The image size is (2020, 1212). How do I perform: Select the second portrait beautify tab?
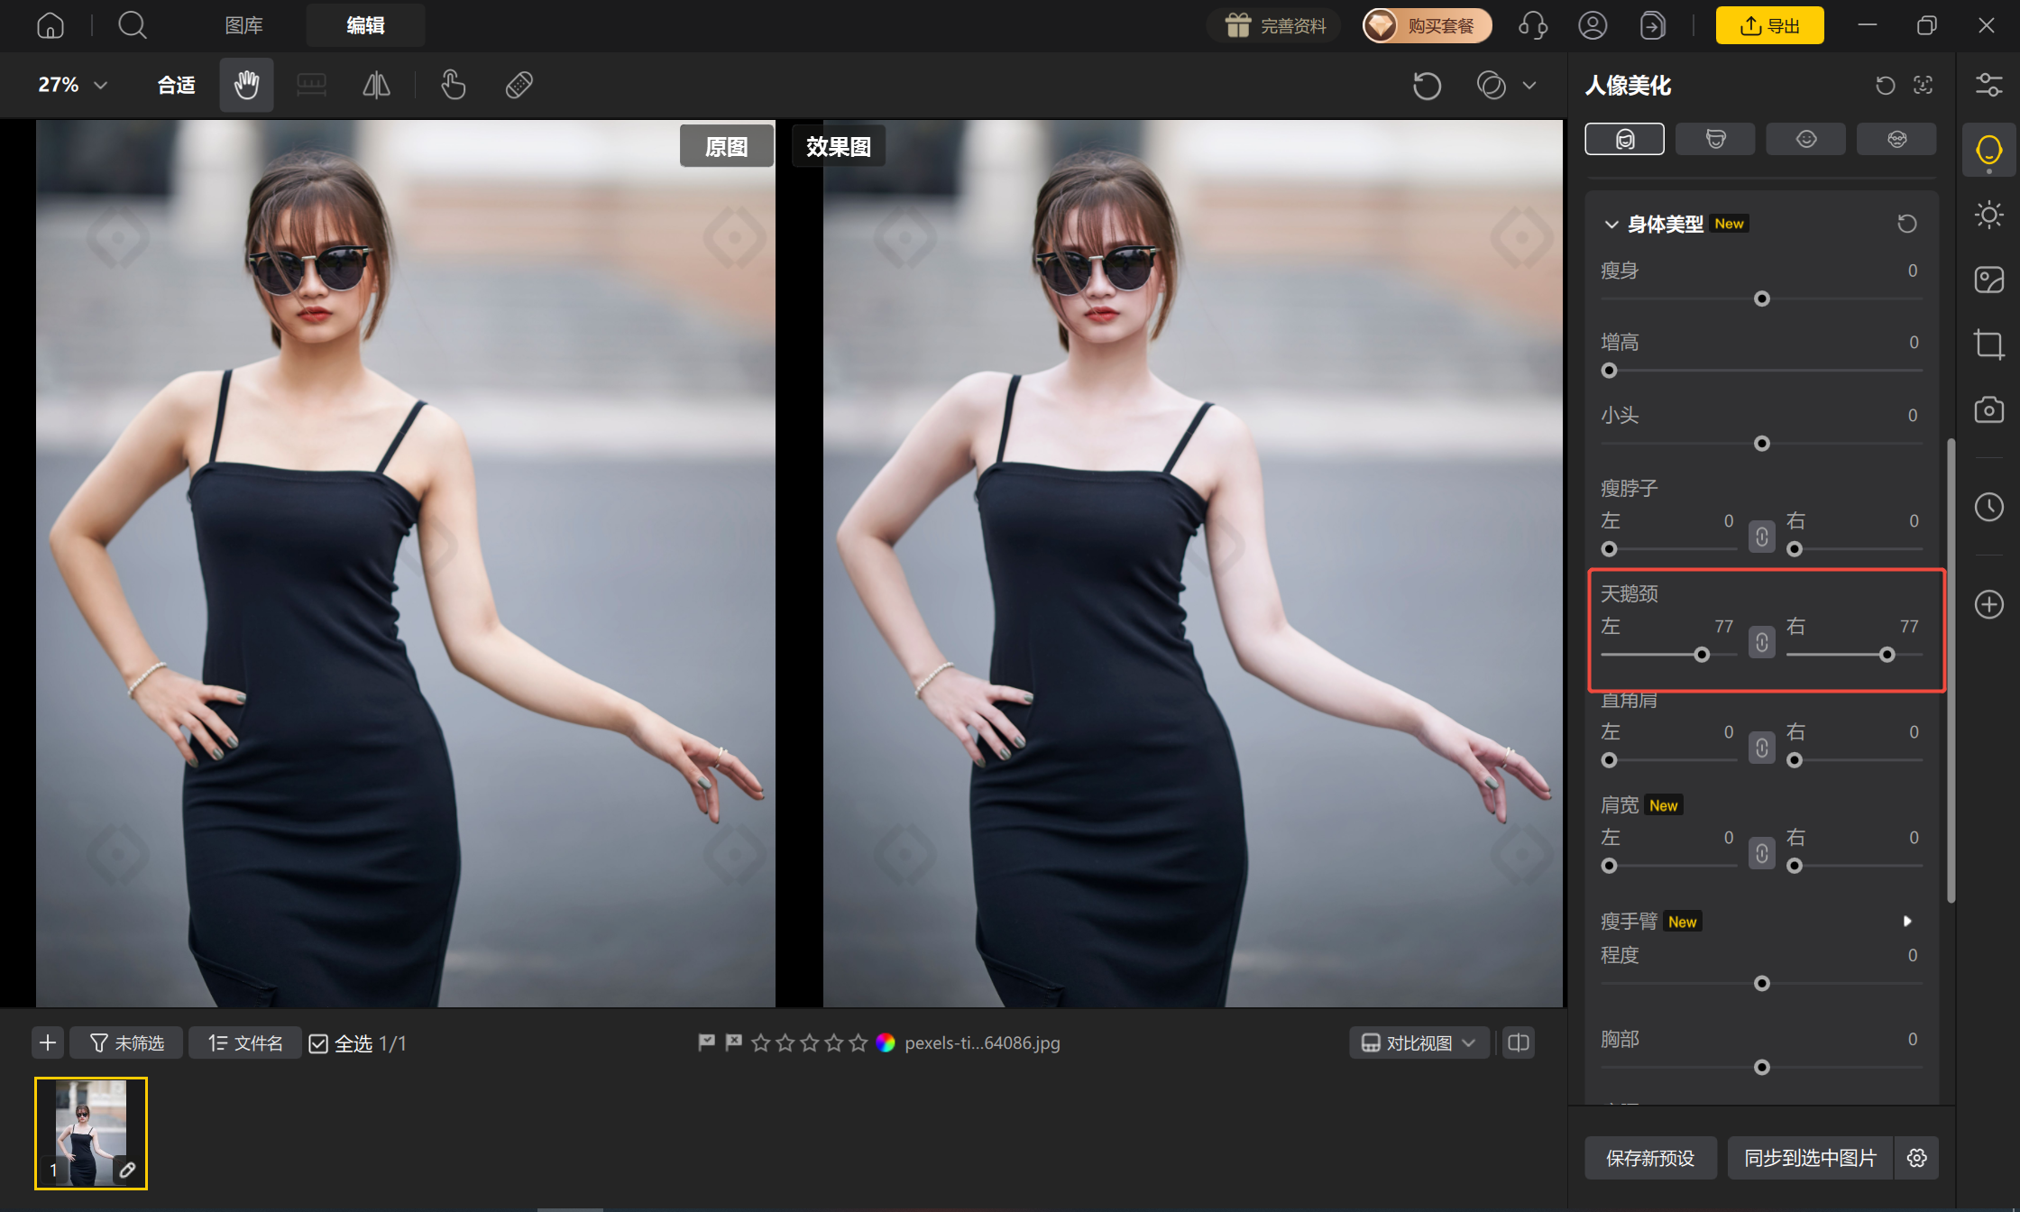pos(1715,139)
